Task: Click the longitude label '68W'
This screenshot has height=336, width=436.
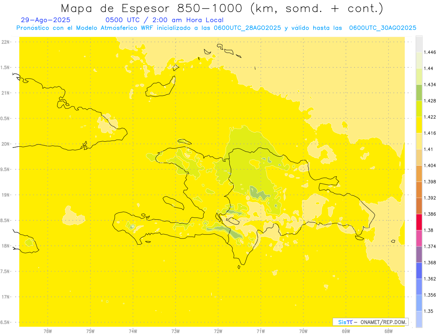Action: (x=388, y=331)
